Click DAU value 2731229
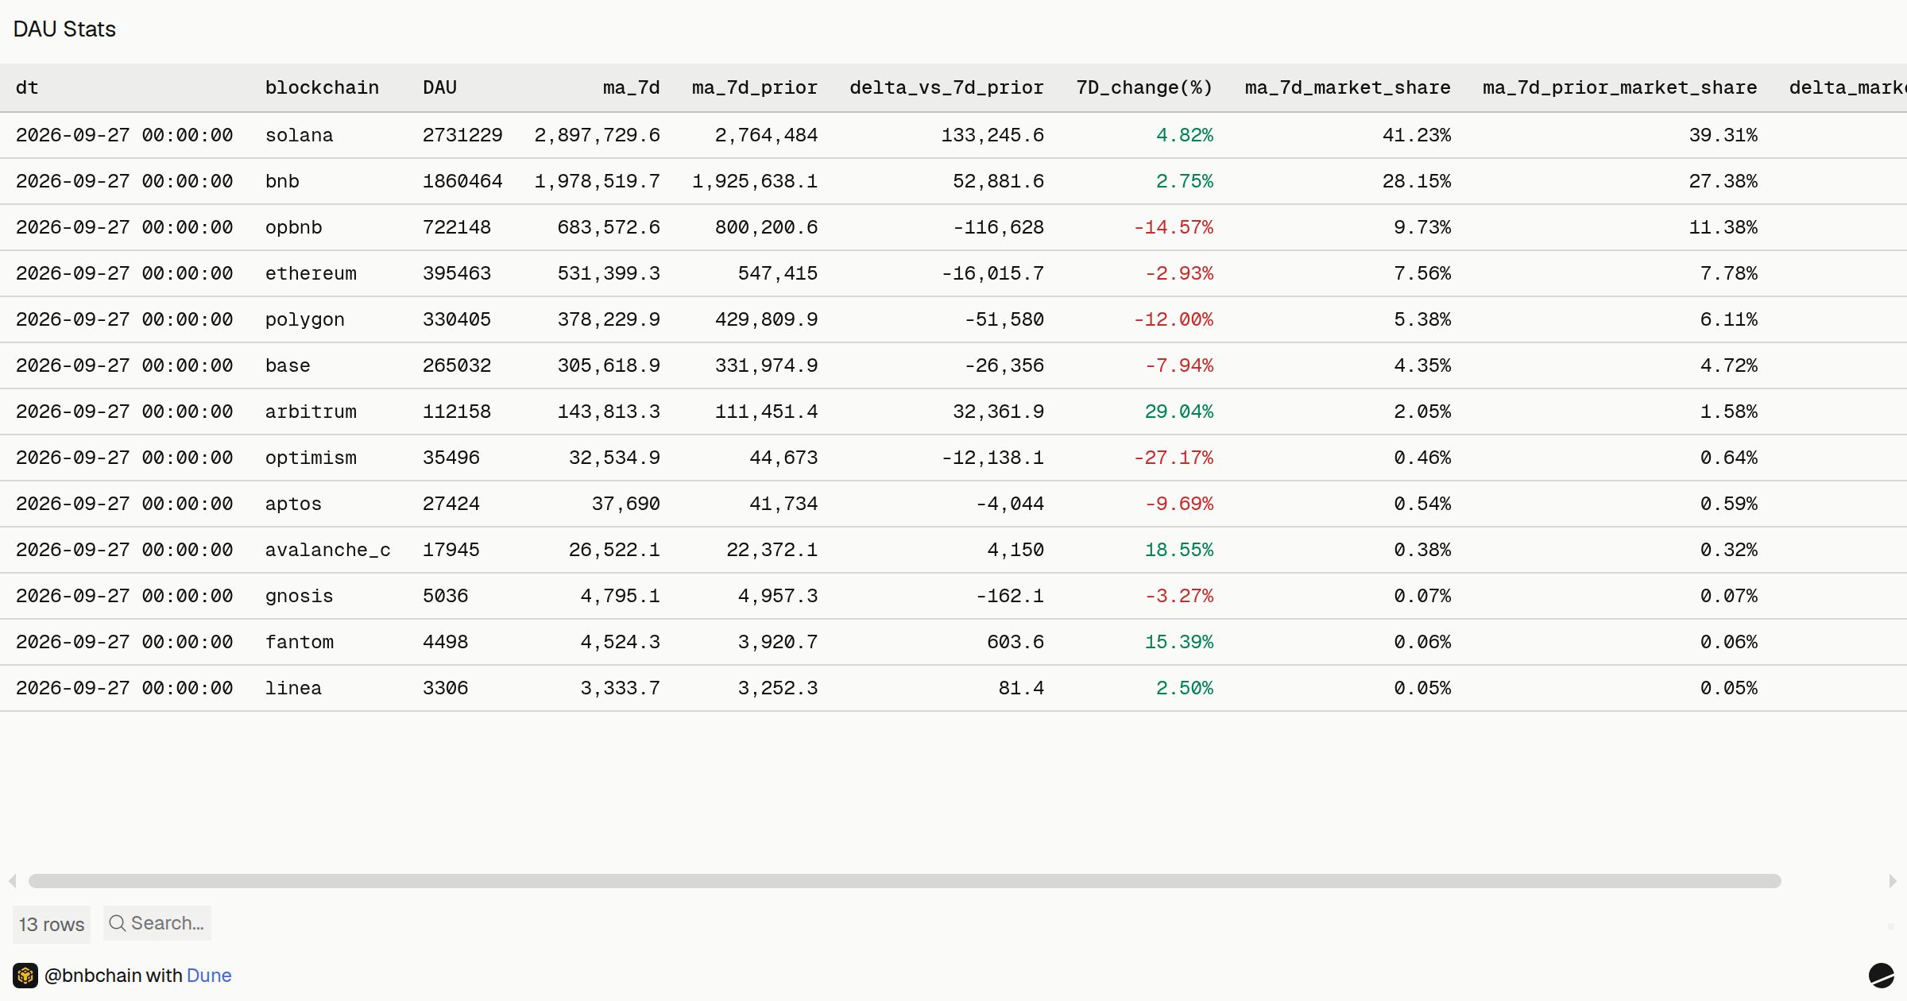This screenshot has width=1907, height=1001. pos(462,135)
